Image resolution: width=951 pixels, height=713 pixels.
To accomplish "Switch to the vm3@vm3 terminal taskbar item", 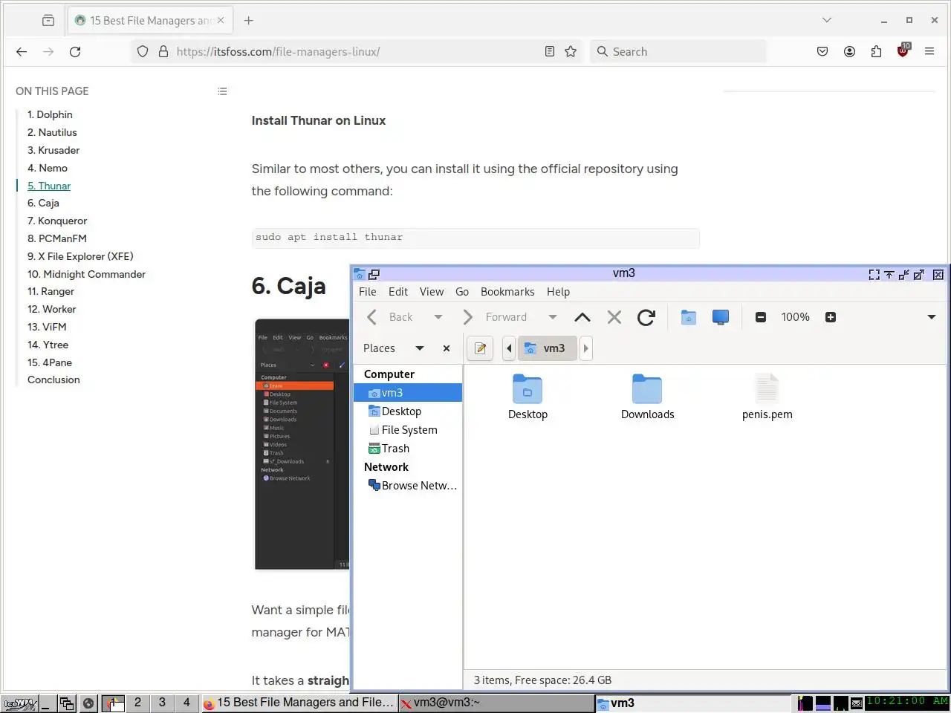I will click(496, 703).
